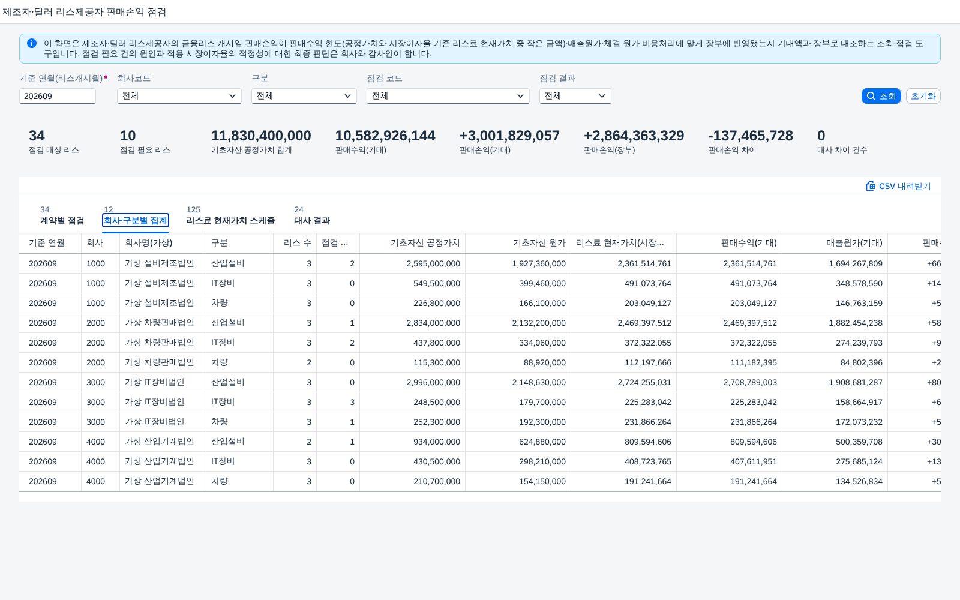Click the 기초자산 공정가치 column header
The width and height of the screenshot is (960, 600).
[413, 243]
